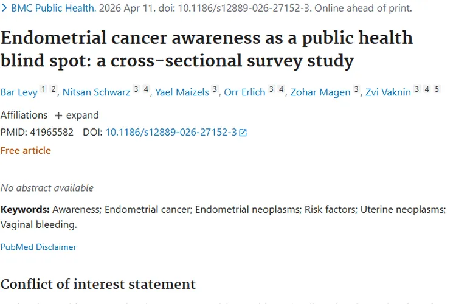The height and width of the screenshot is (304, 456).
Task: Click author name Orr Erlich
Action: 244,92
